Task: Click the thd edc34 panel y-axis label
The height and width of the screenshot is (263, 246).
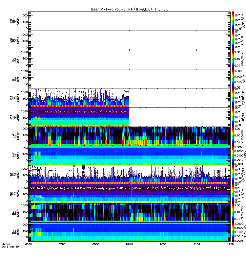Action: tap(14, 98)
